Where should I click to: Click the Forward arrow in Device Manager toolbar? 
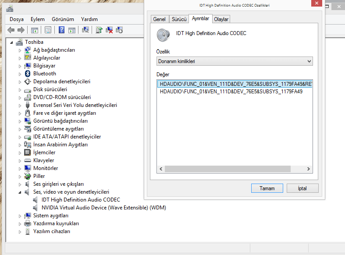pyautogui.click(x=21, y=30)
